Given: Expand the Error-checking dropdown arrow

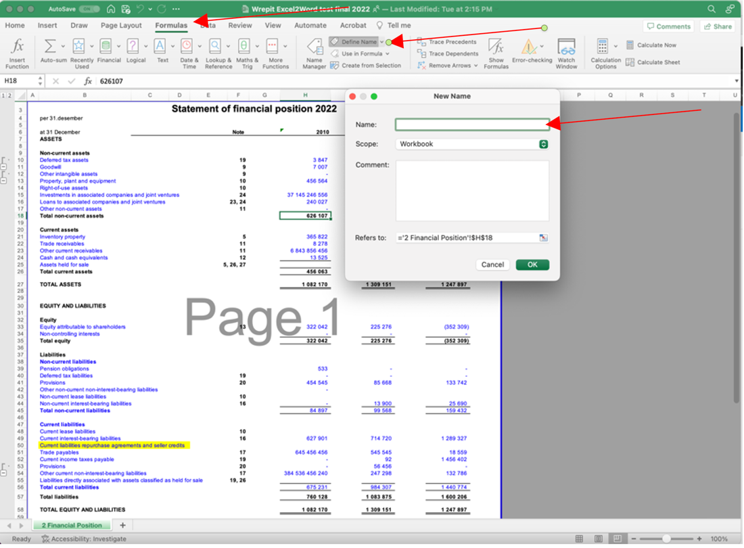Looking at the screenshot, I should 541,47.
